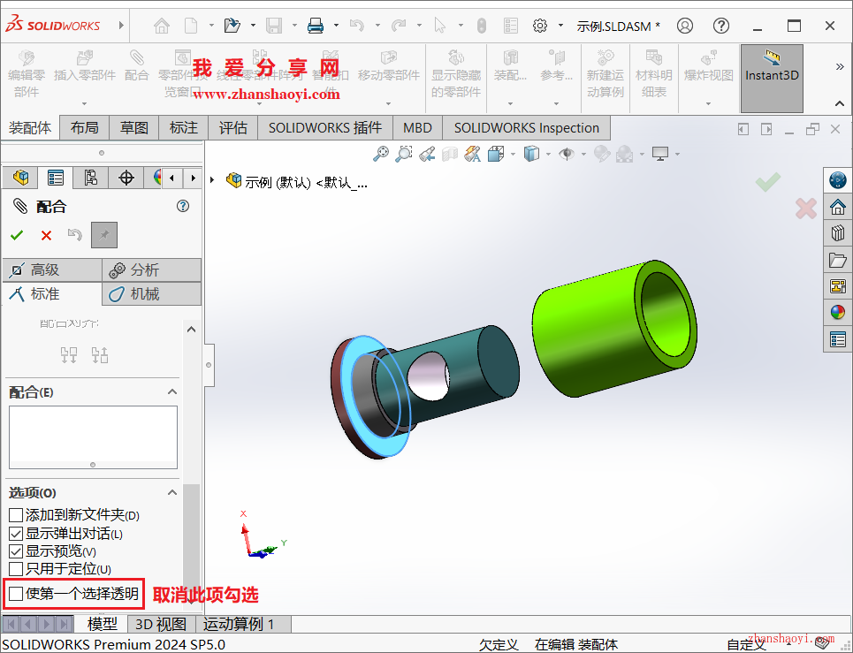The width and height of the screenshot is (853, 653).
Task: Click the undo icon in mate panel
Action: [74, 234]
